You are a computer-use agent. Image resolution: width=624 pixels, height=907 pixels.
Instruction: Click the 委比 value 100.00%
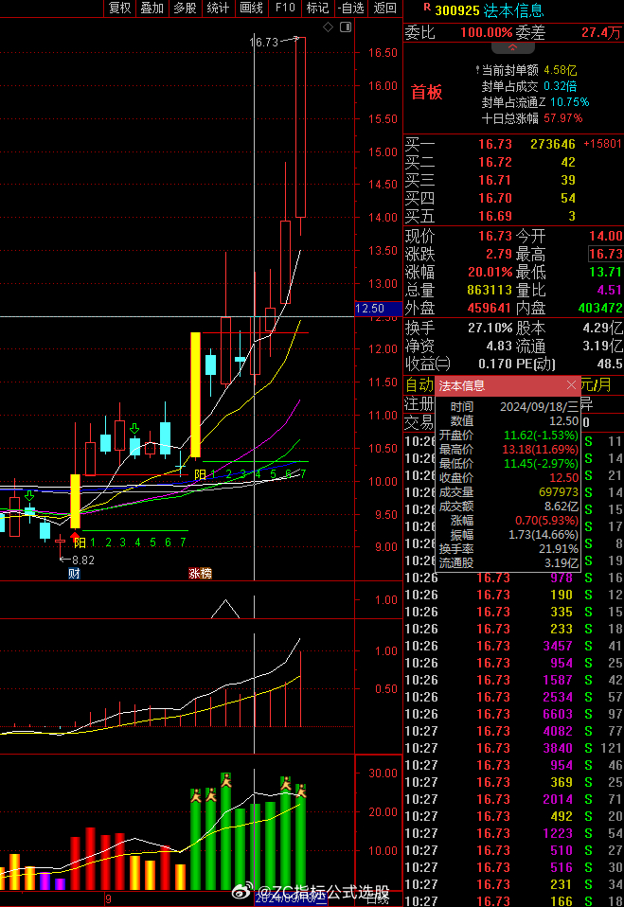click(x=487, y=32)
